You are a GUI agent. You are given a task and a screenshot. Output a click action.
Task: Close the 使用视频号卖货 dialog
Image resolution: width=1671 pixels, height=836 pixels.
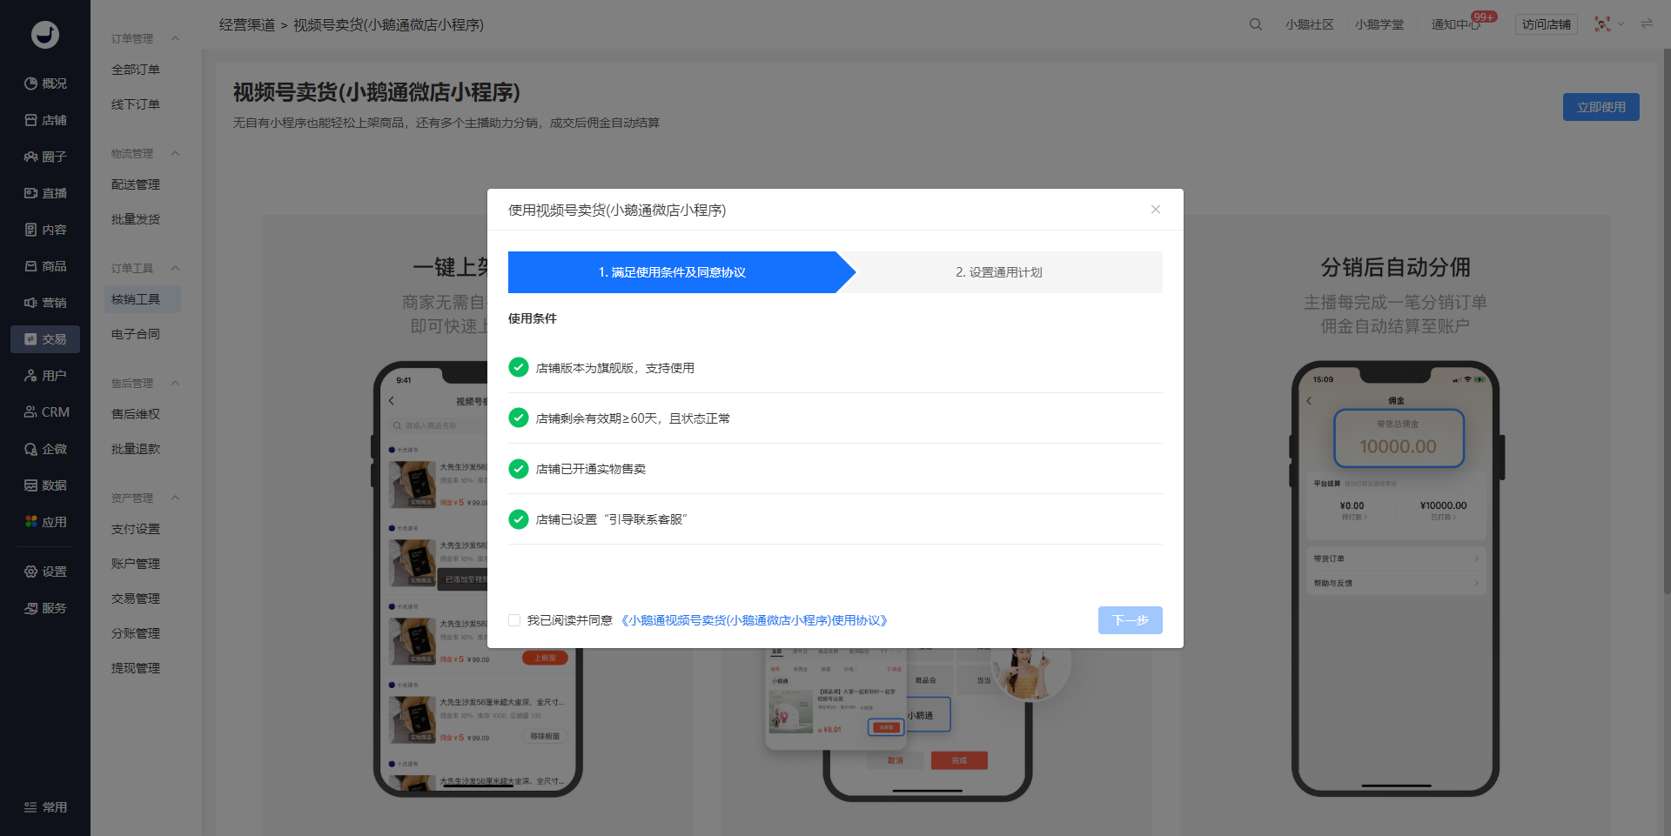point(1156,210)
